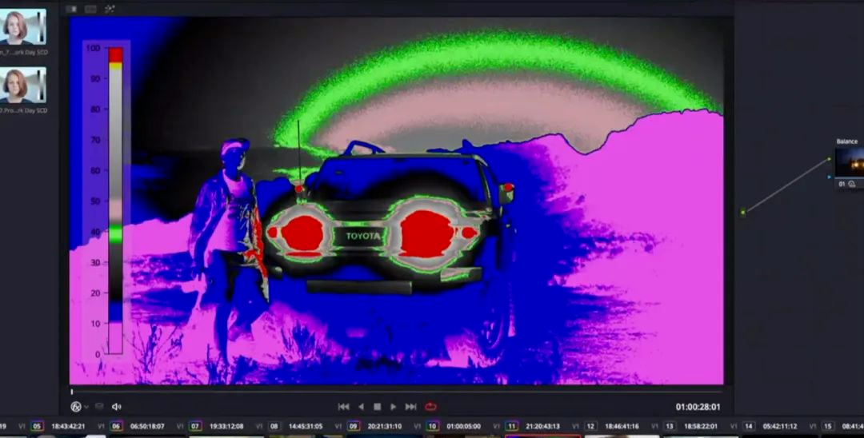This screenshot has height=438, width=864.
Task: Mute audio with the speaker icon
Action: click(x=116, y=407)
